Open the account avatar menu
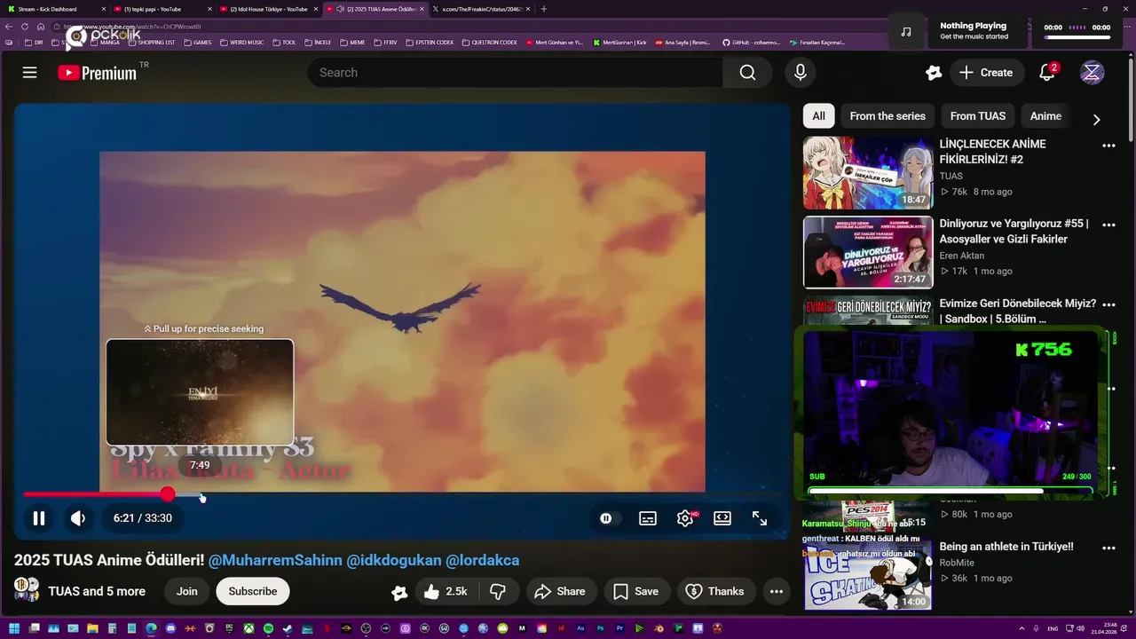The width and height of the screenshot is (1136, 639). [1092, 73]
